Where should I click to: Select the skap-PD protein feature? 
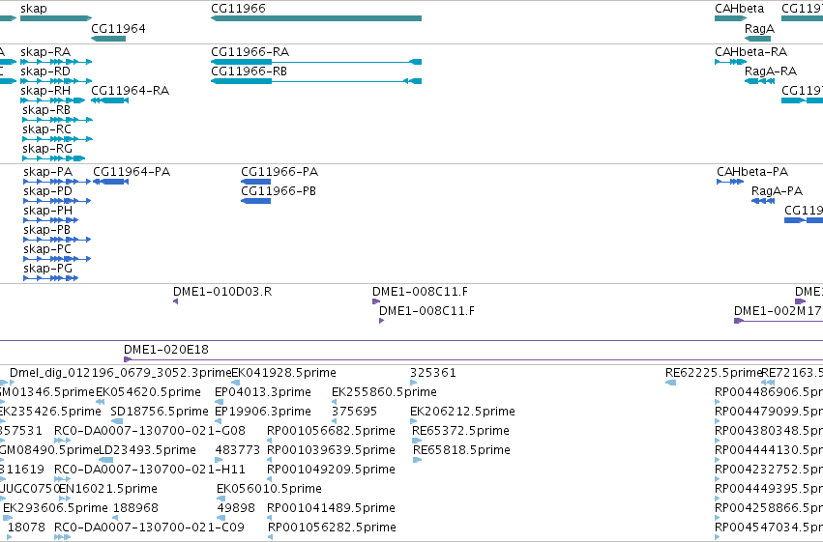pos(57,201)
